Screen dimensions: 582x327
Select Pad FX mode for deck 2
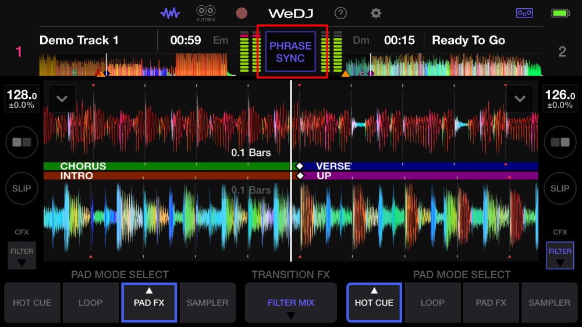pyautogui.click(x=491, y=303)
